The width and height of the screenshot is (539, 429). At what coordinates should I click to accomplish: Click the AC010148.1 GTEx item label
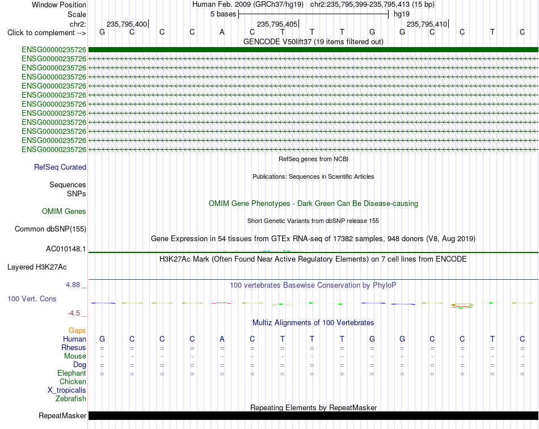click(x=66, y=249)
